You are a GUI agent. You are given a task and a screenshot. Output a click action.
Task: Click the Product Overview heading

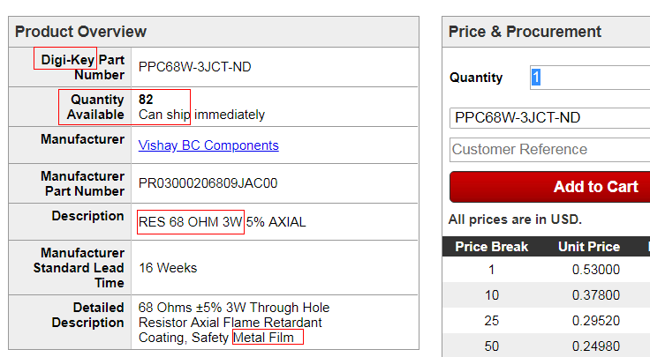click(81, 32)
